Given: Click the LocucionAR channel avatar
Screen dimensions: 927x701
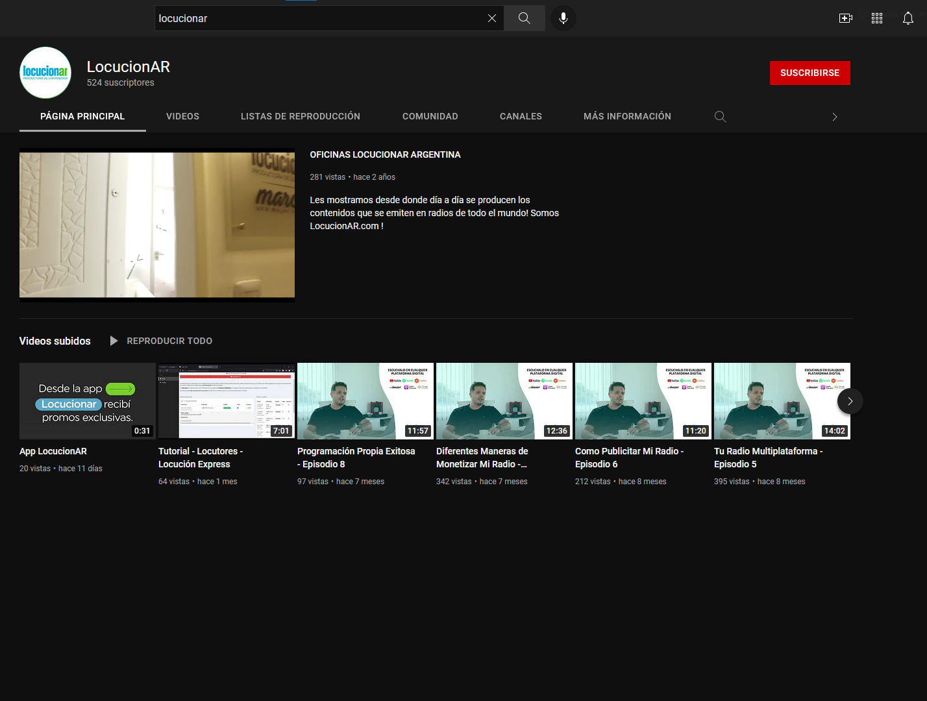Looking at the screenshot, I should pos(45,73).
